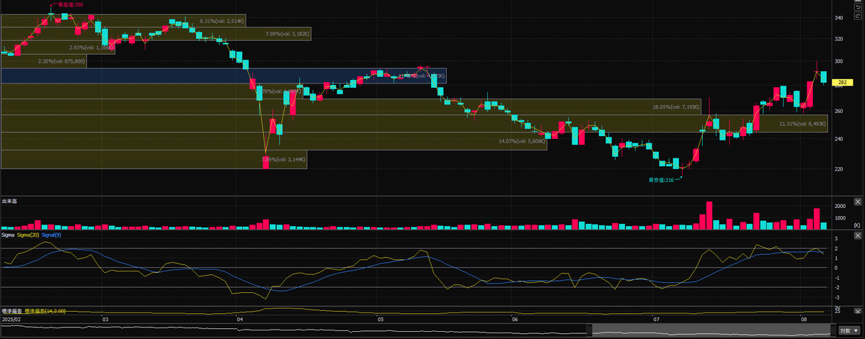
Task: Select the Signal(9) legend label
Action: tap(51, 235)
